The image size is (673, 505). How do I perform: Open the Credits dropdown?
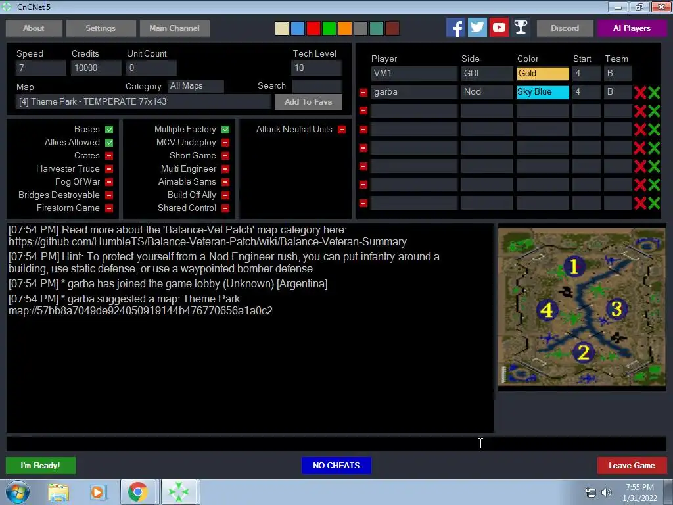tap(96, 68)
